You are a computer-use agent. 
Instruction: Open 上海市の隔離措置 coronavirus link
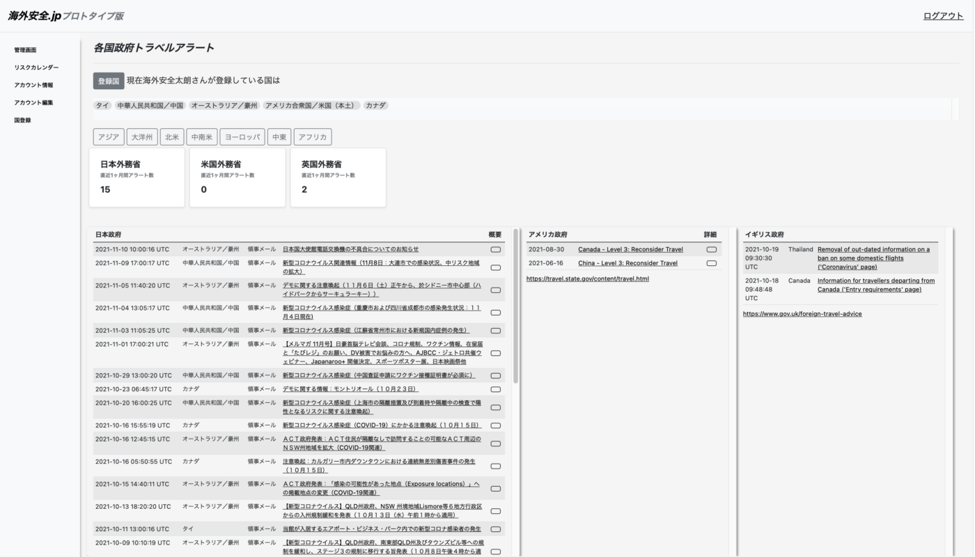point(381,407)
